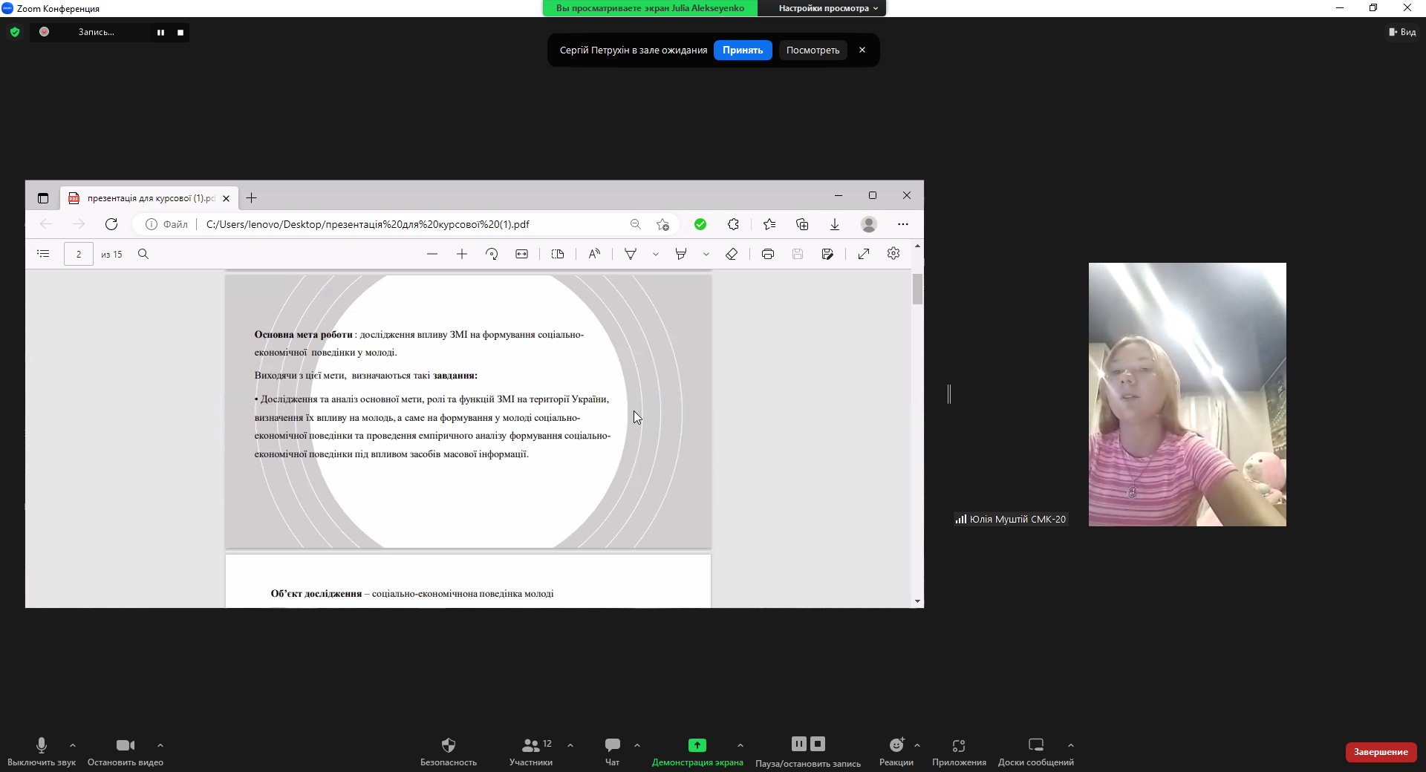
Task: Expand audio options arrow next to microphone
Action: 73,745
